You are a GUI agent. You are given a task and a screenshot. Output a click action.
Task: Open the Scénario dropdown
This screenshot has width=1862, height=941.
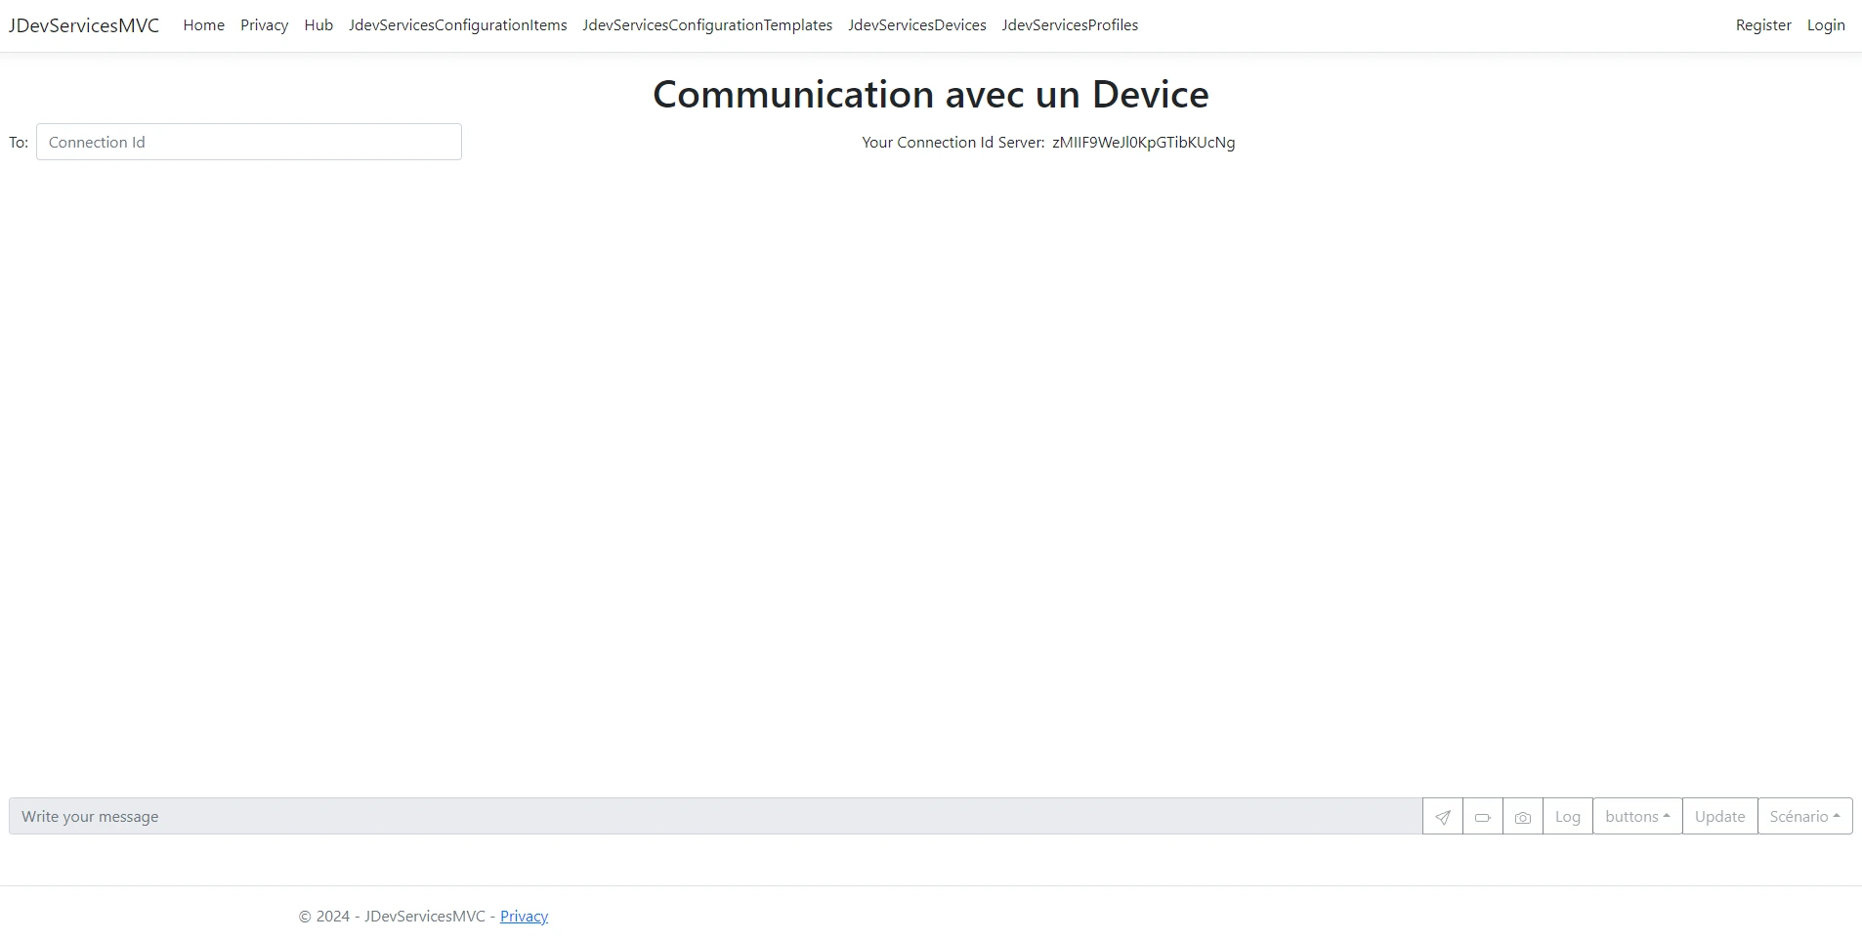[1804, 816]
